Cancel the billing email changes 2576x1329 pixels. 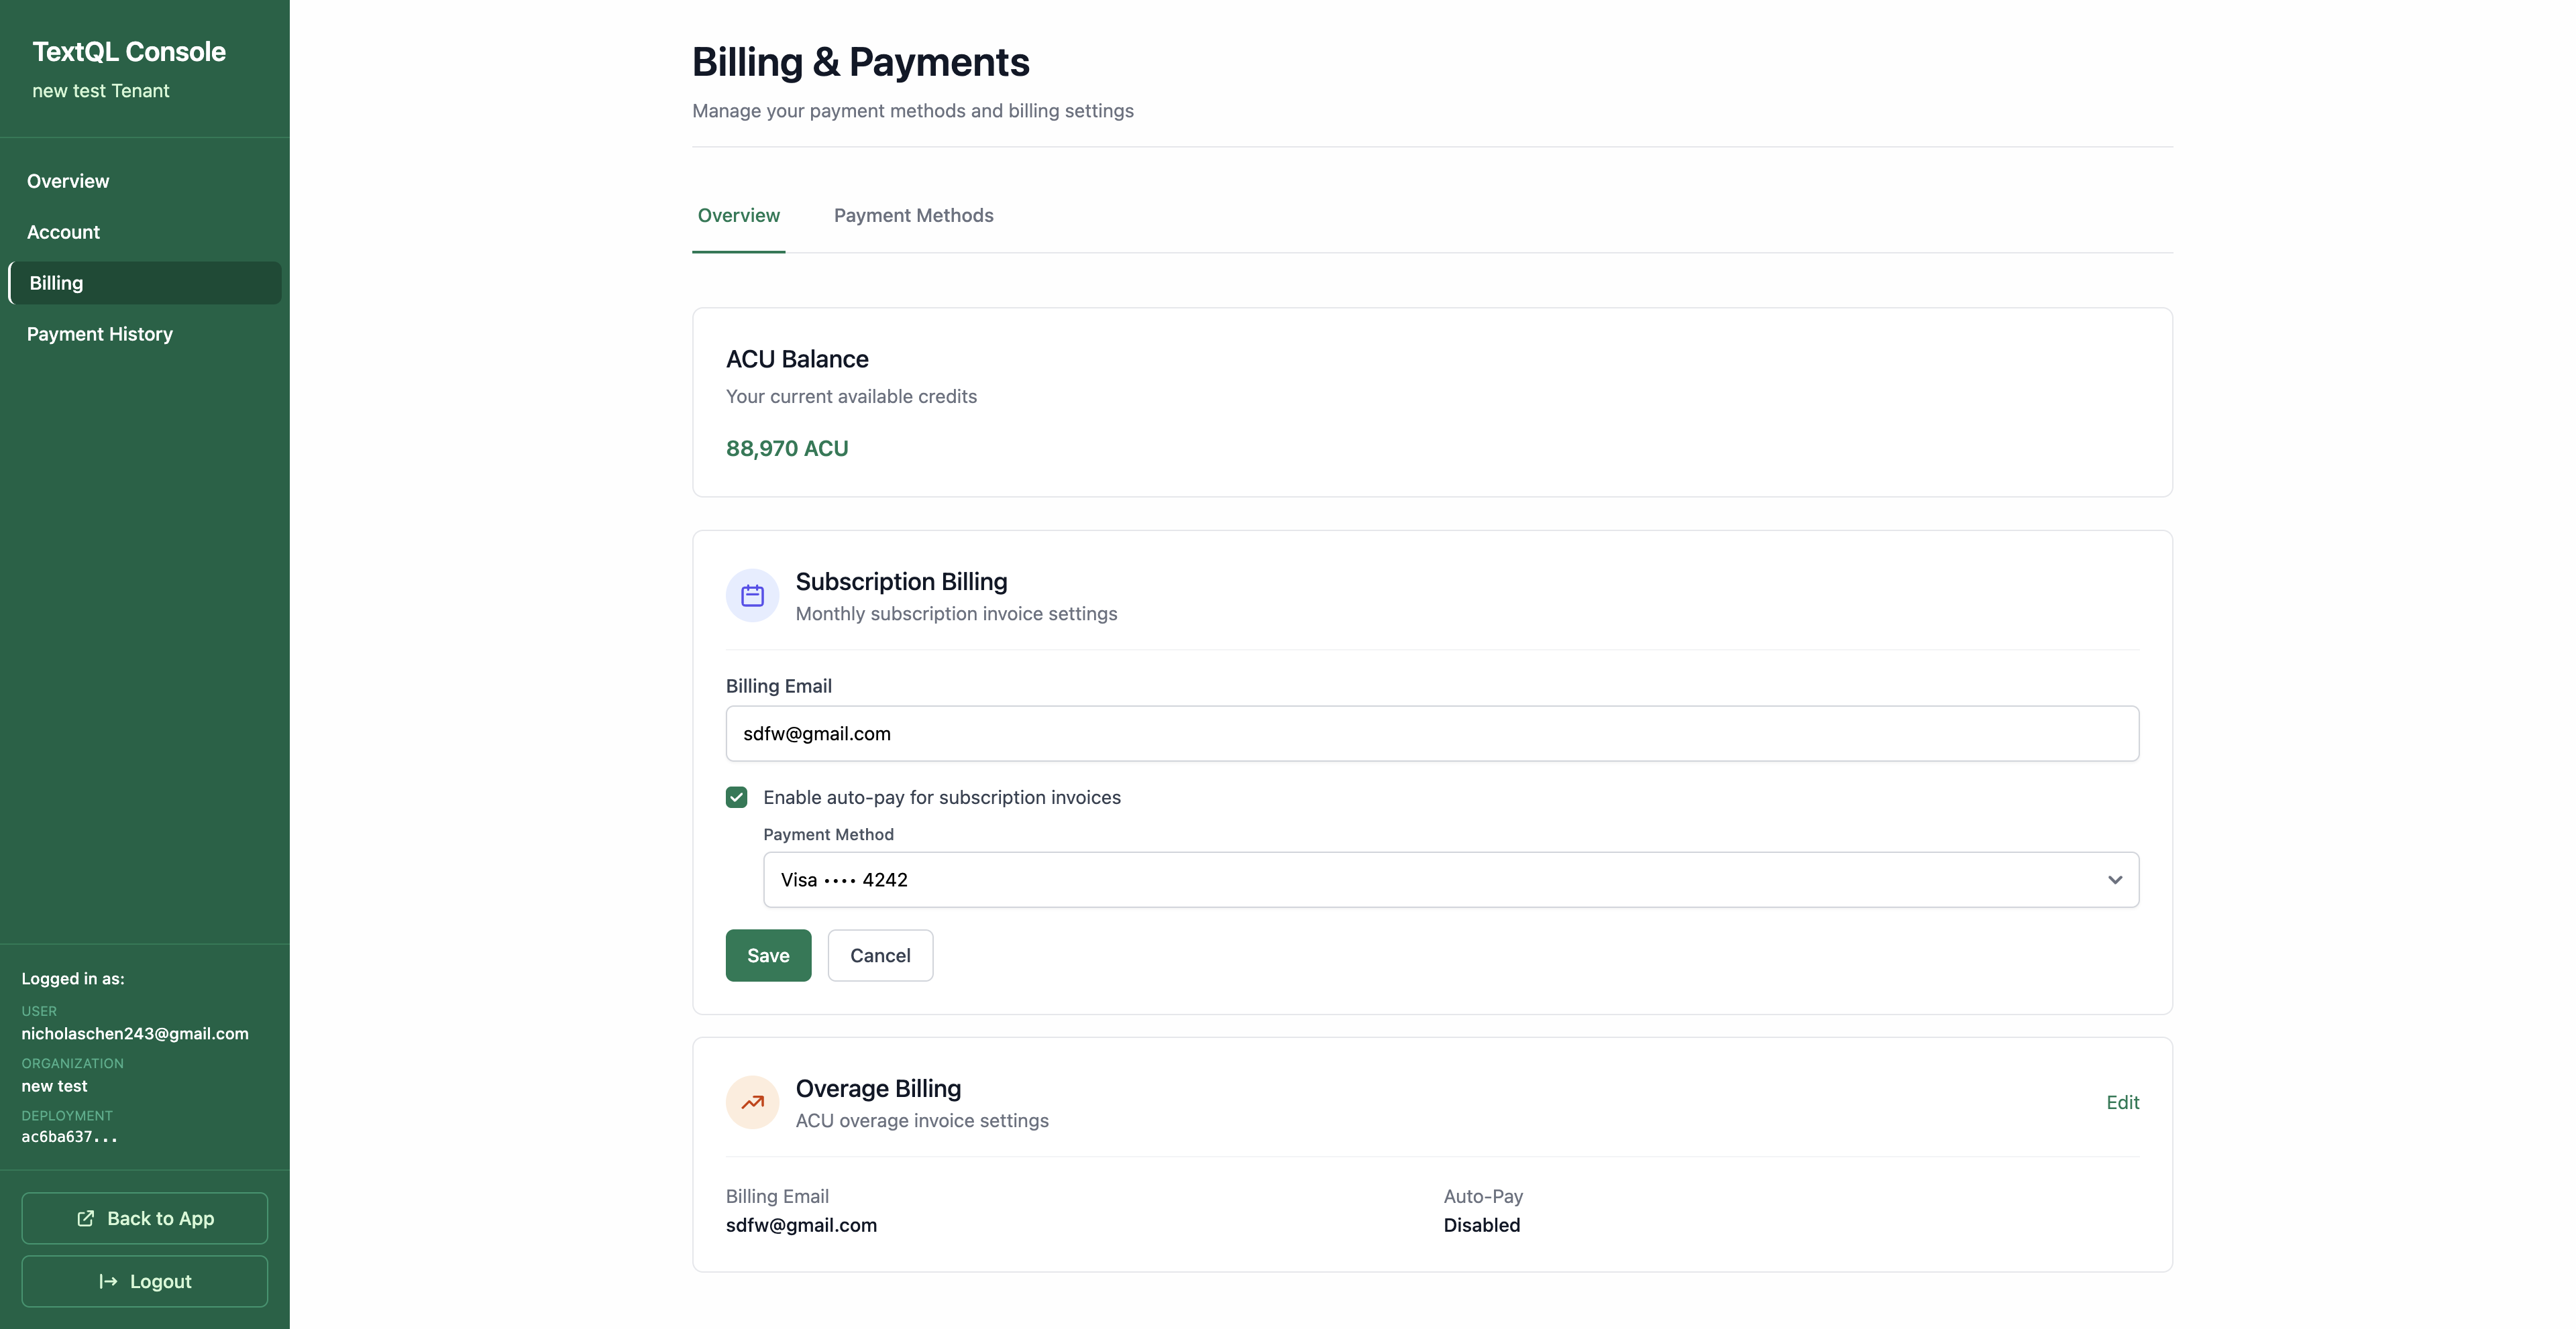(x=879, y=956)
